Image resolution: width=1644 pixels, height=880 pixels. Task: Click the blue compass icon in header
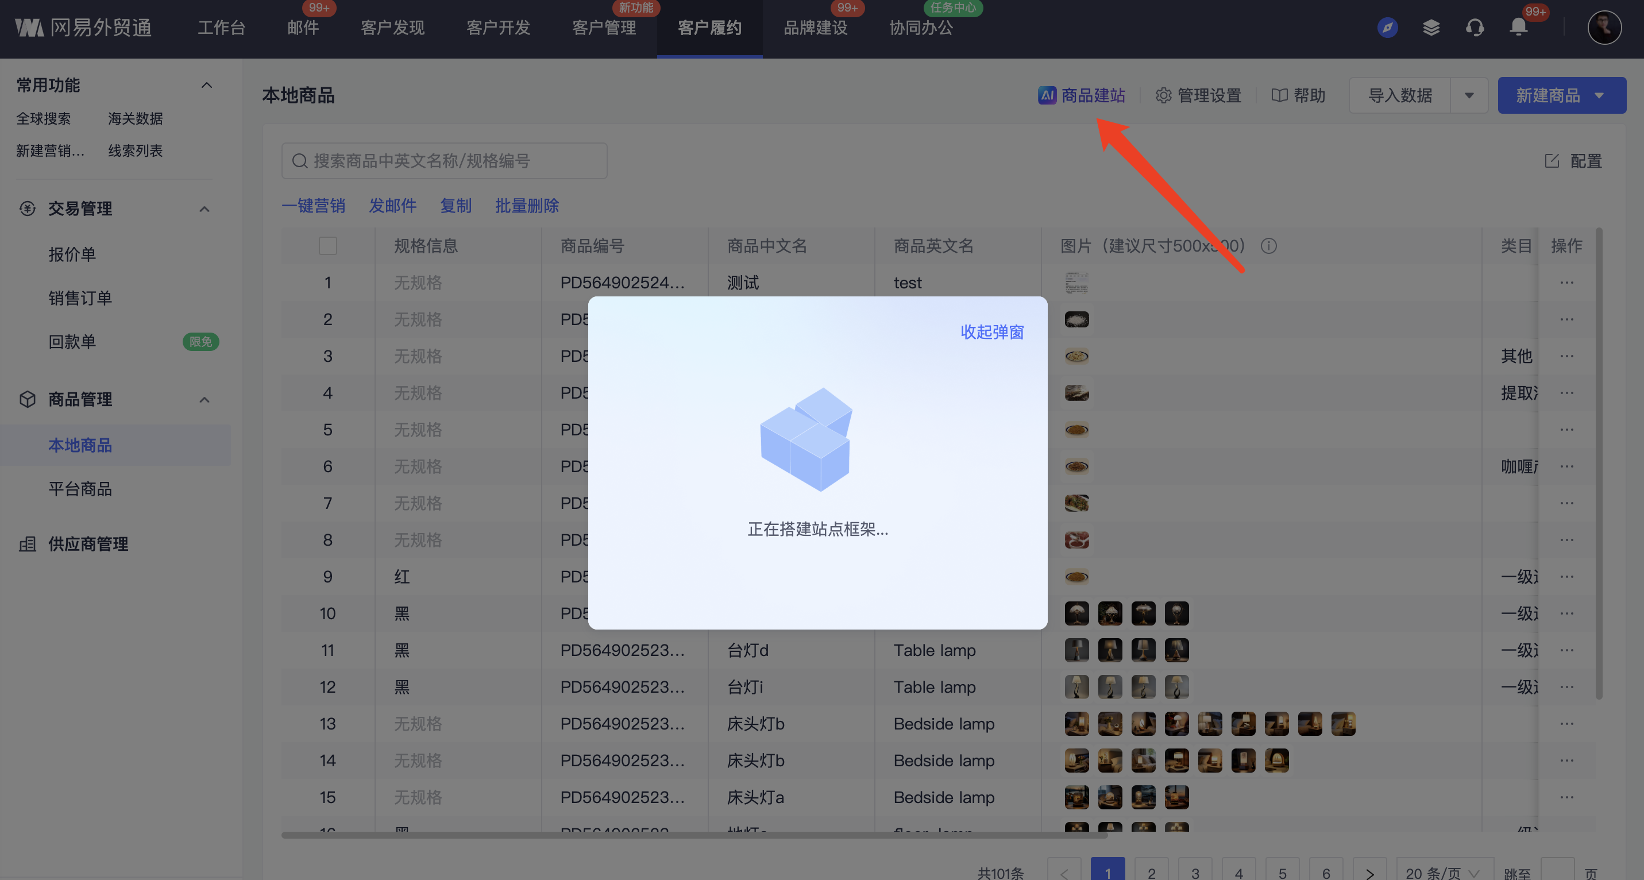click(1387, 28)
